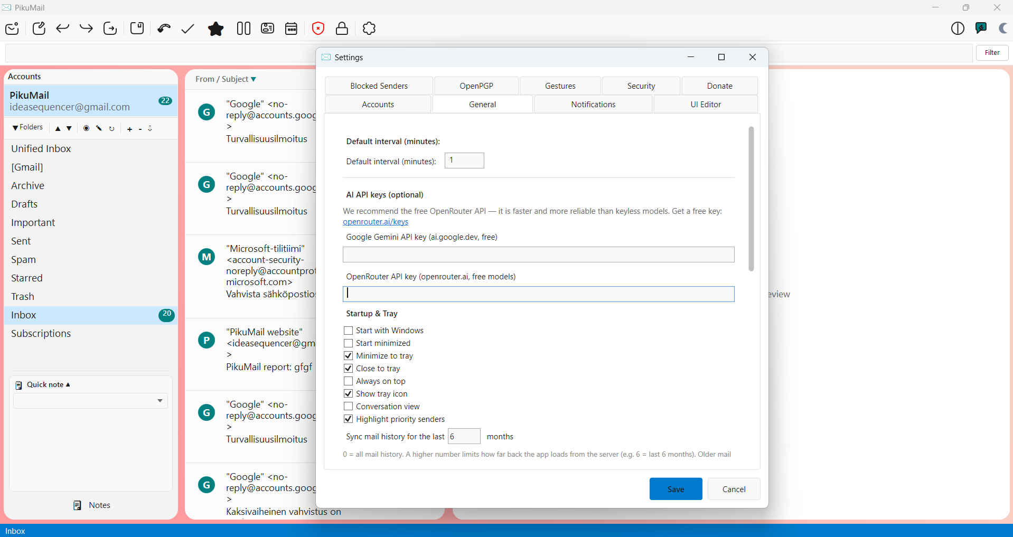Click the OpenRouter API key field
The image size is (1013, 537).
[x=538, y=294]
